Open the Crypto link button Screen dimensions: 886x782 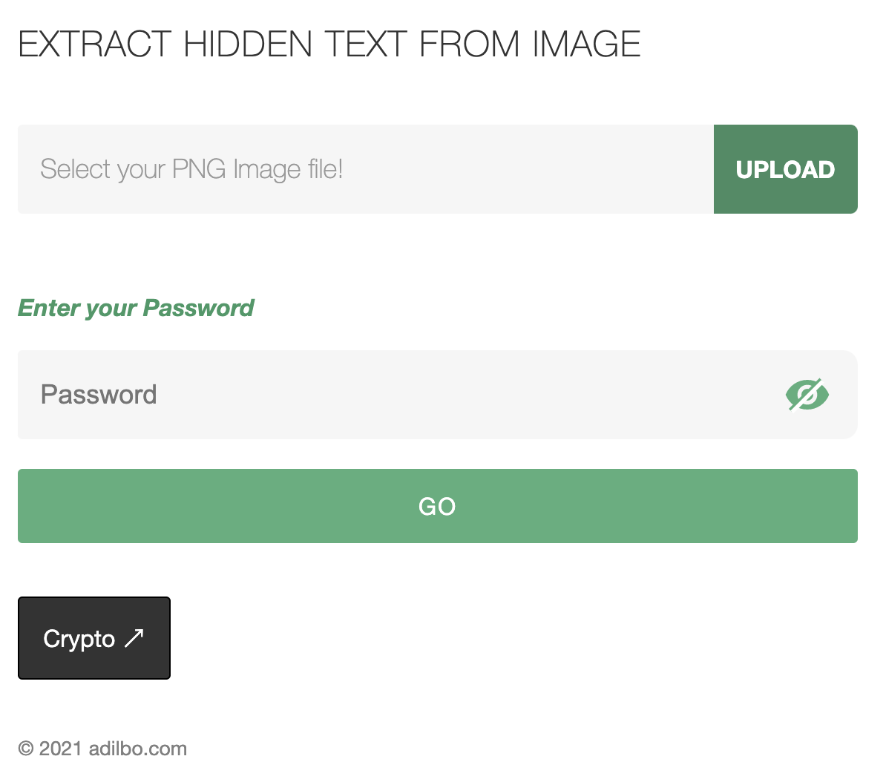tap(94, 638)
